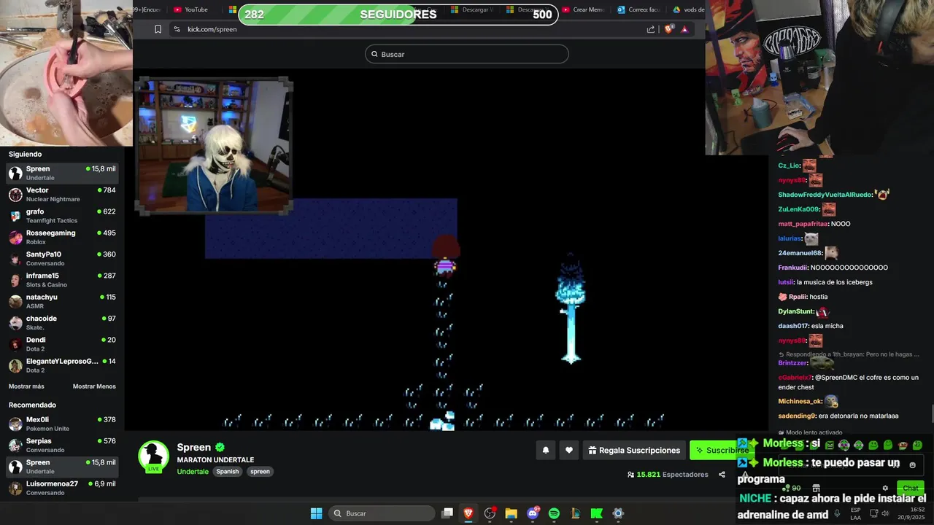
Task: Open the Kick app in the taskbar
Action: click(x=596, y=513)
